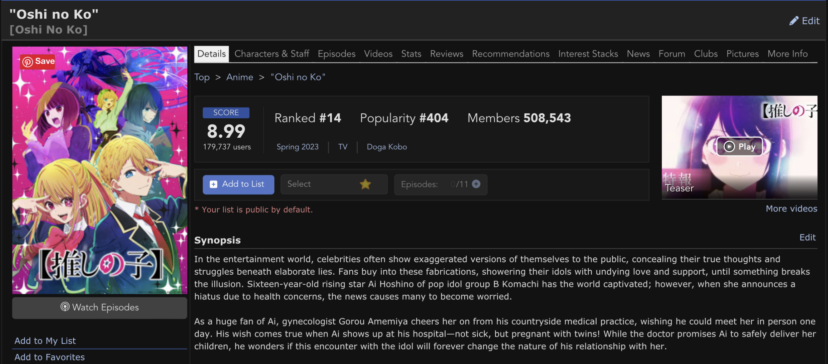Click the plus icon inside Add to List

(x=214, y=184)
